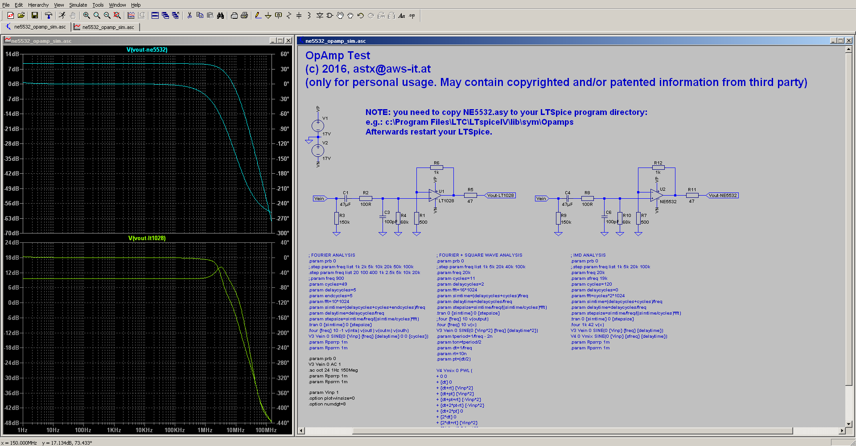Zoom out with the minus magnifier
The image size is (856, 446).
[x=107, y=16]
